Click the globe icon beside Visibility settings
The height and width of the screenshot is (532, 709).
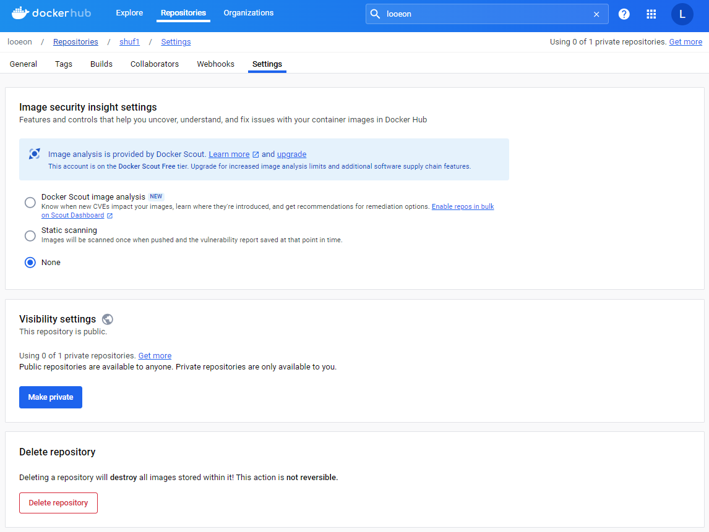pyautogui.click(x=108, y=319)
